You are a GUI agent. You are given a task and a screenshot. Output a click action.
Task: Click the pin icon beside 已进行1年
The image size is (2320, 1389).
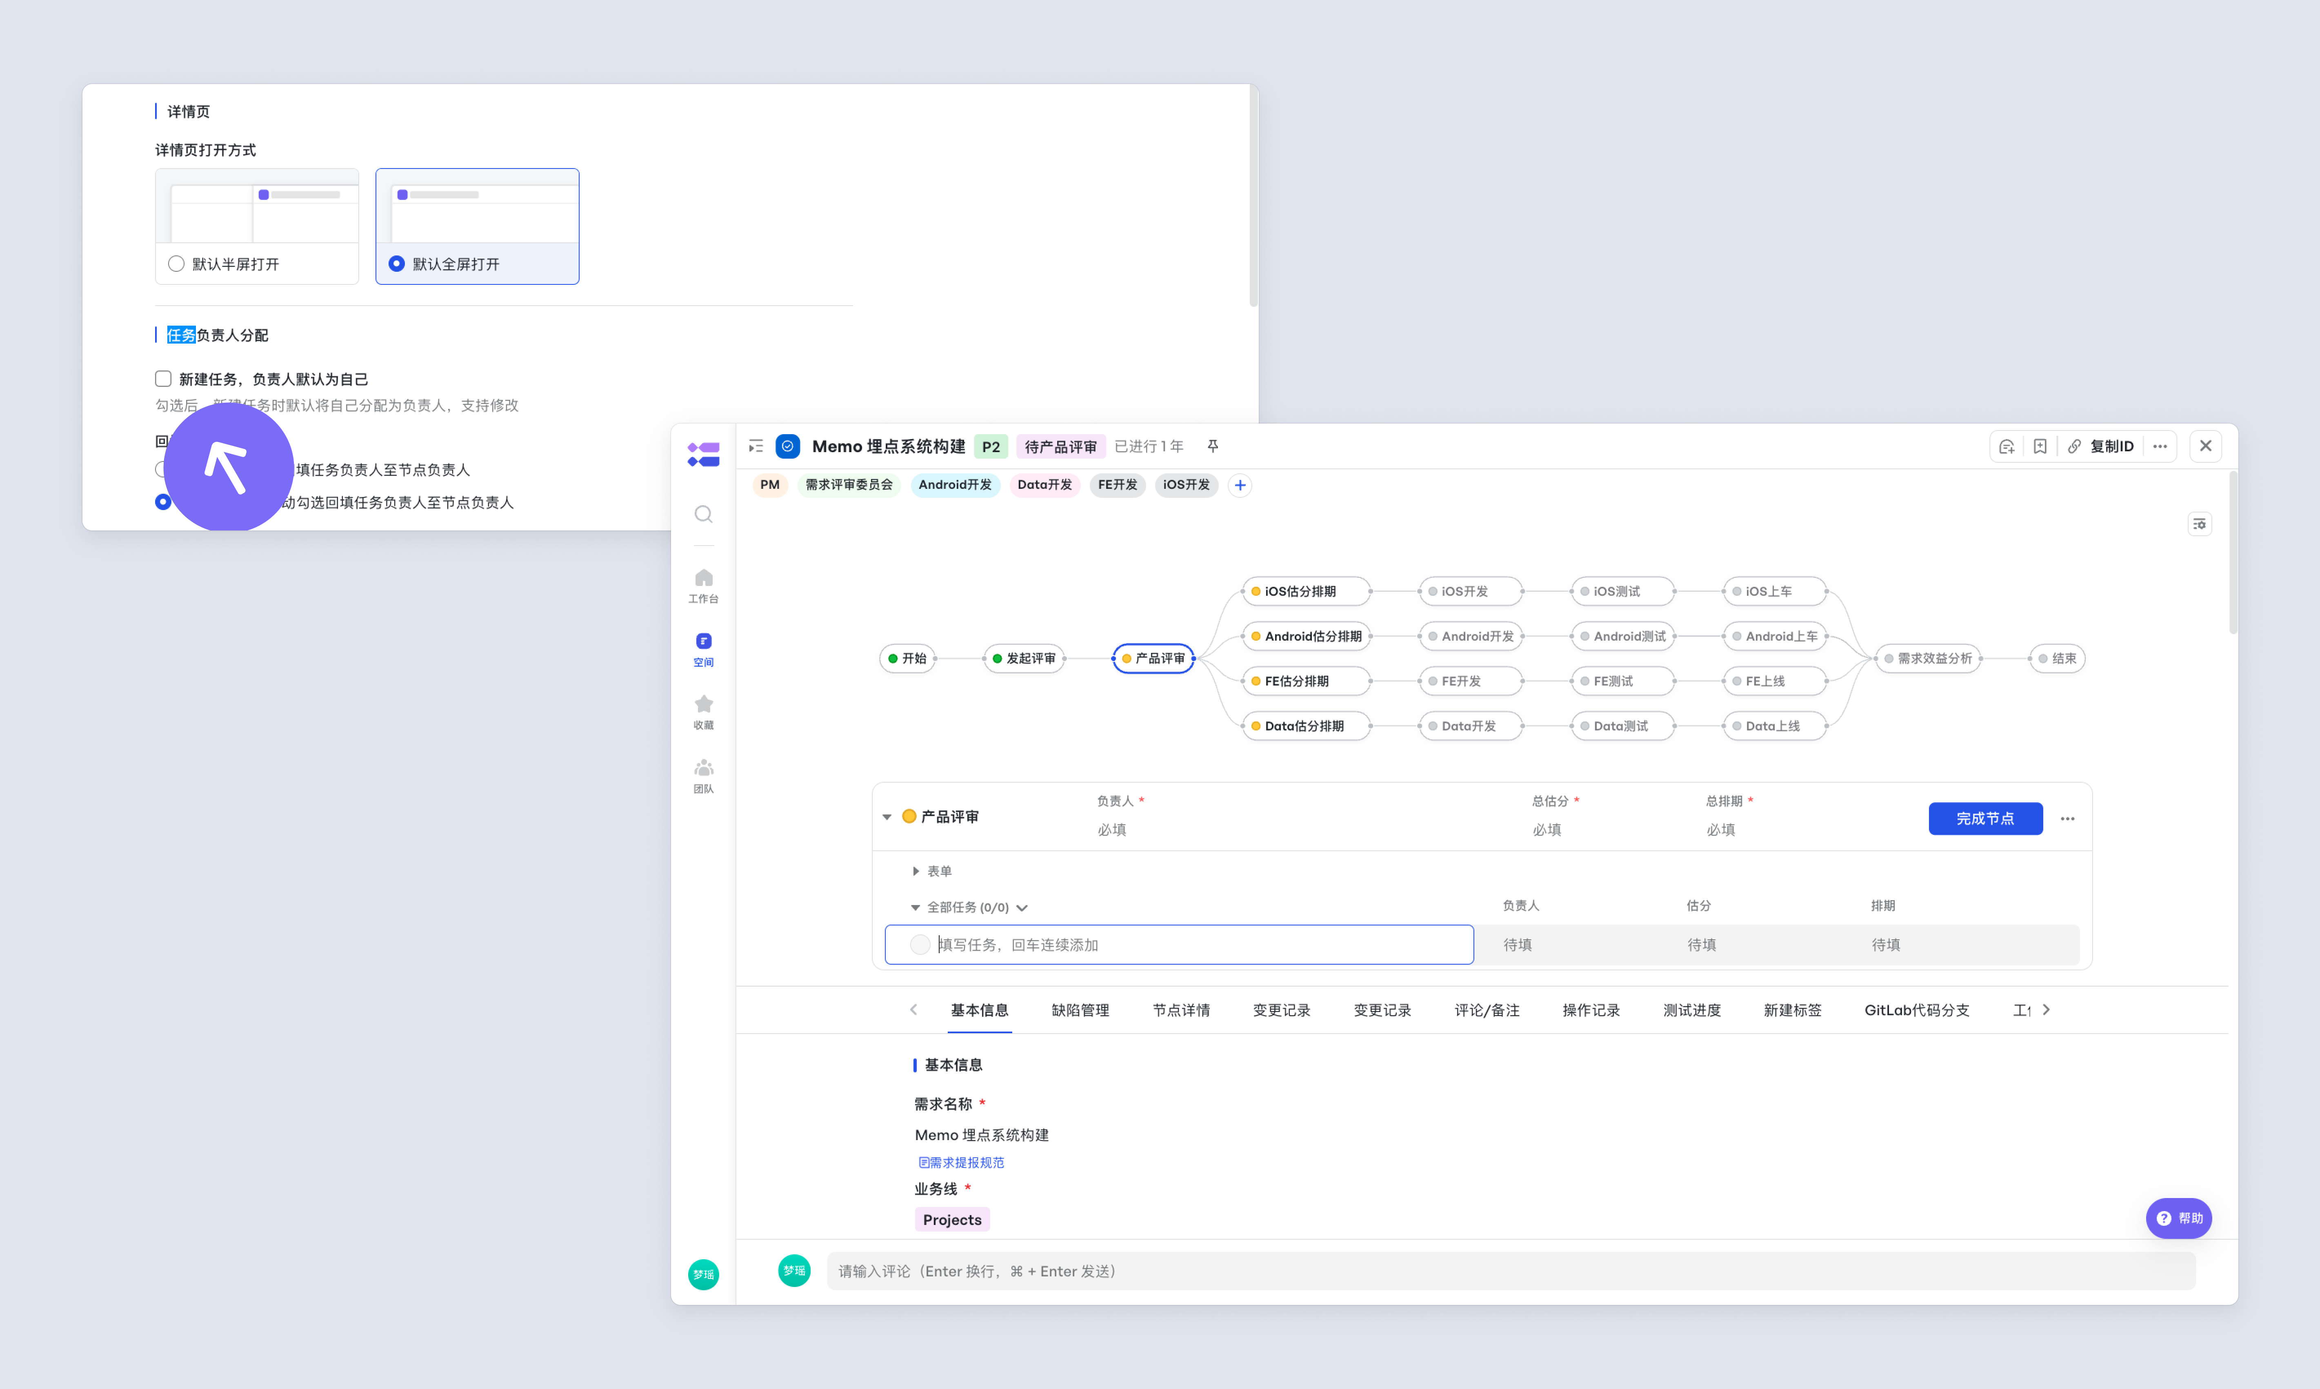tap(1212, 446)
